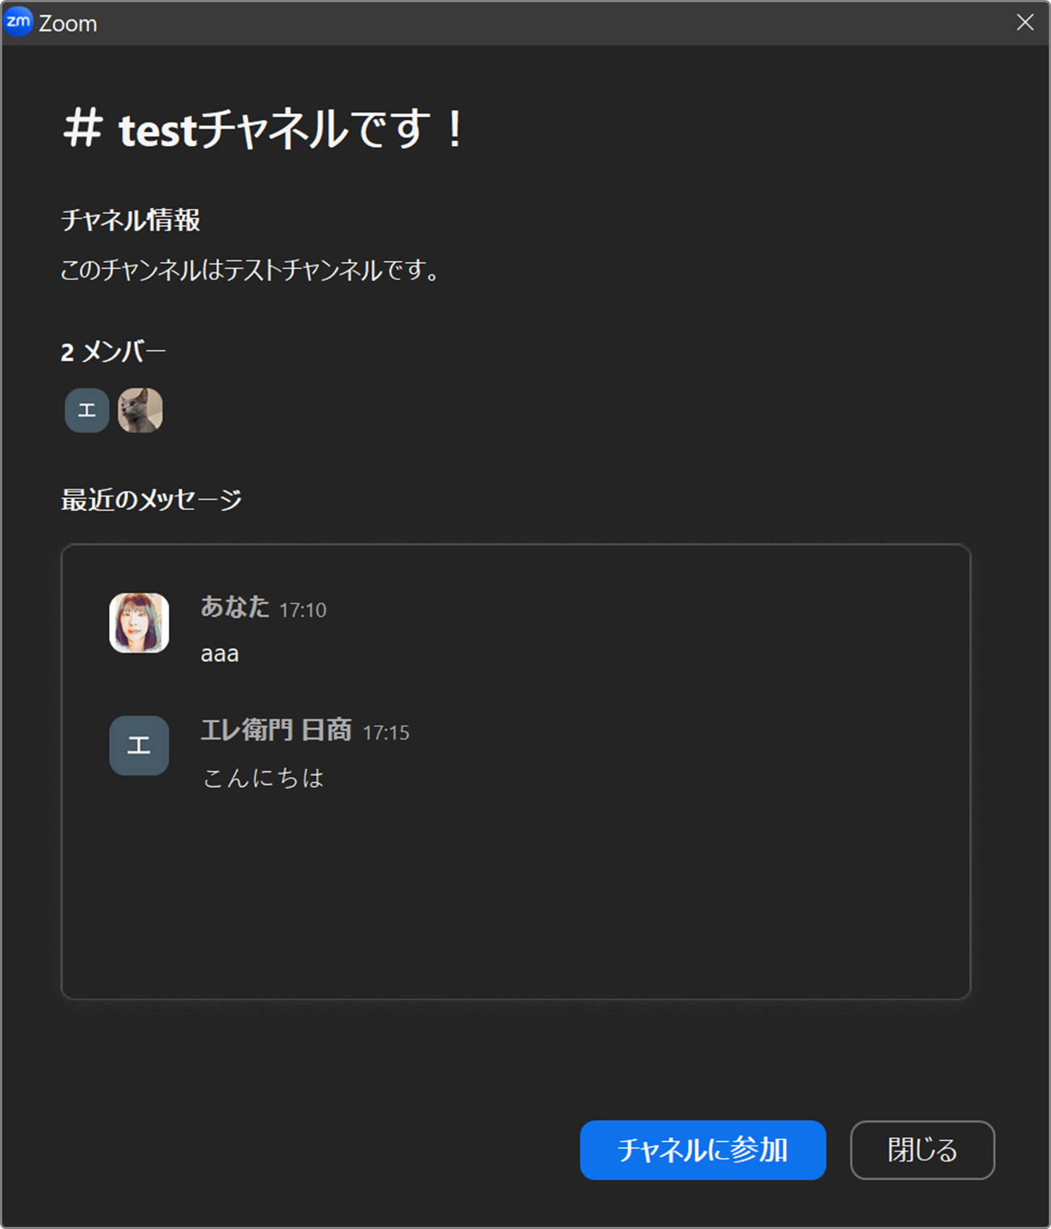Click the 2 メンバー heading
The image size is (1051, 1229).
pyautogui.click(x=113, y=352)
